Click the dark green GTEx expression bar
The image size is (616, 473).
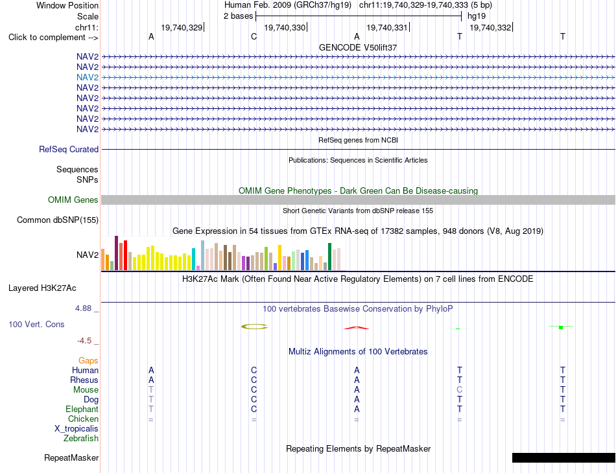(329, 257)
